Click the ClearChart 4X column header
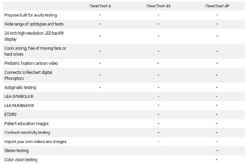 coord(158,6)
